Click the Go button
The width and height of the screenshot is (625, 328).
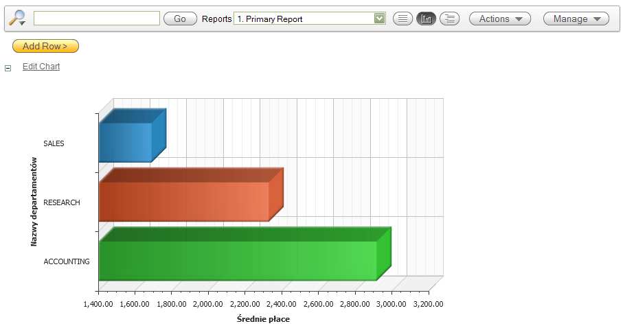coord(180,19)
